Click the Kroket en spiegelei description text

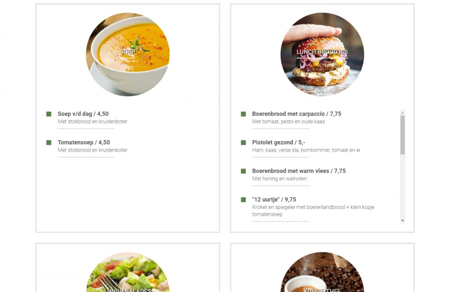click(x=313, y=211)
